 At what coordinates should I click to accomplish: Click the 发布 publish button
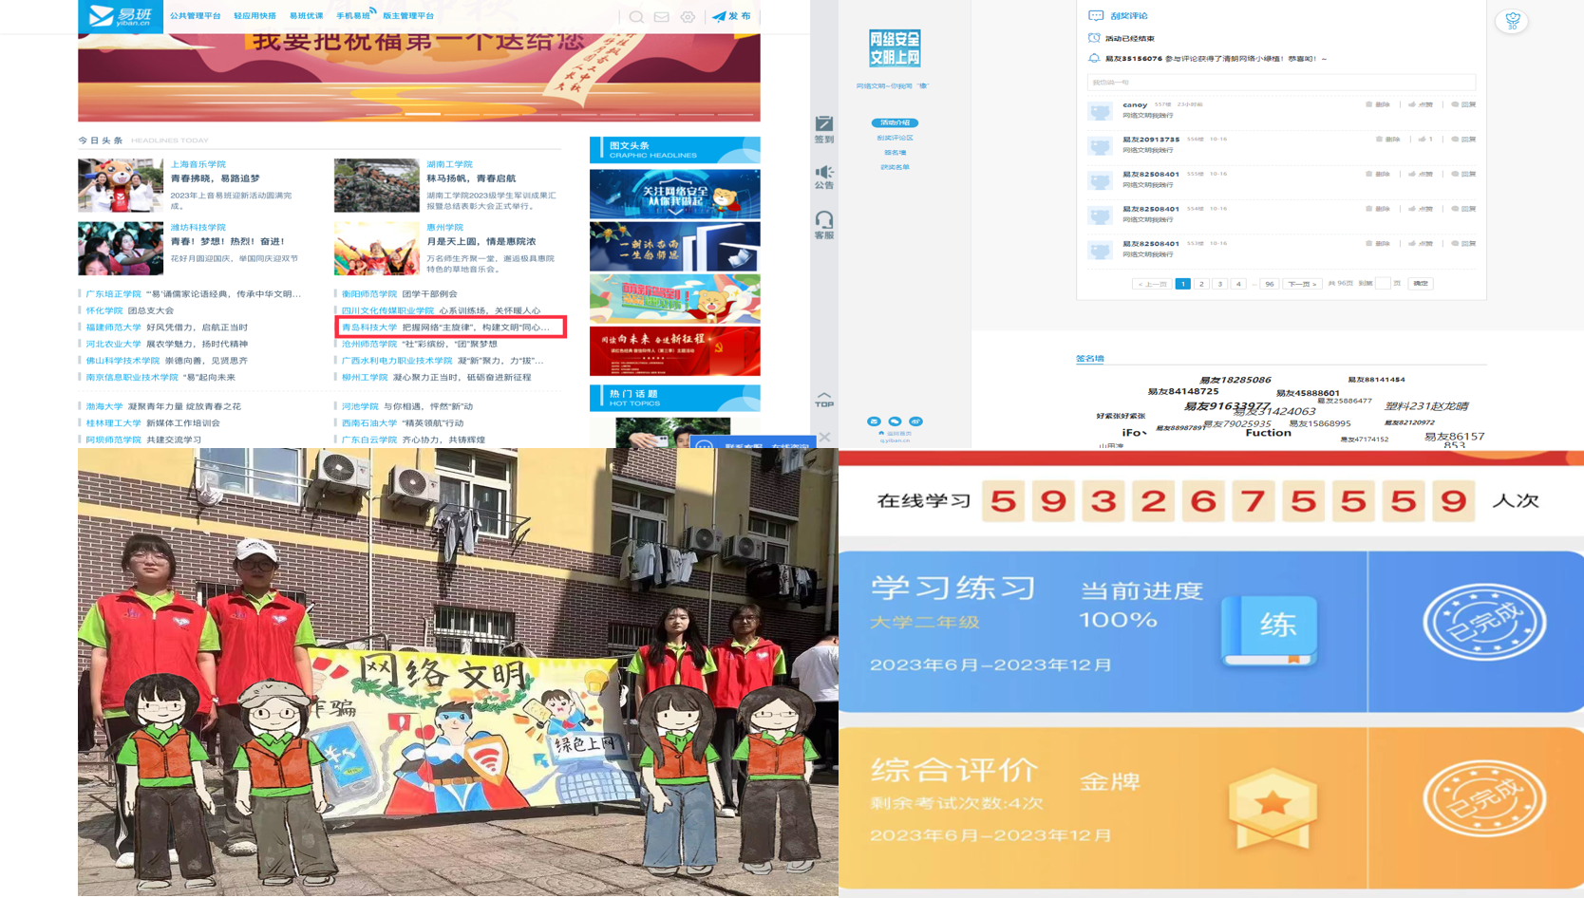click(732, 16)
